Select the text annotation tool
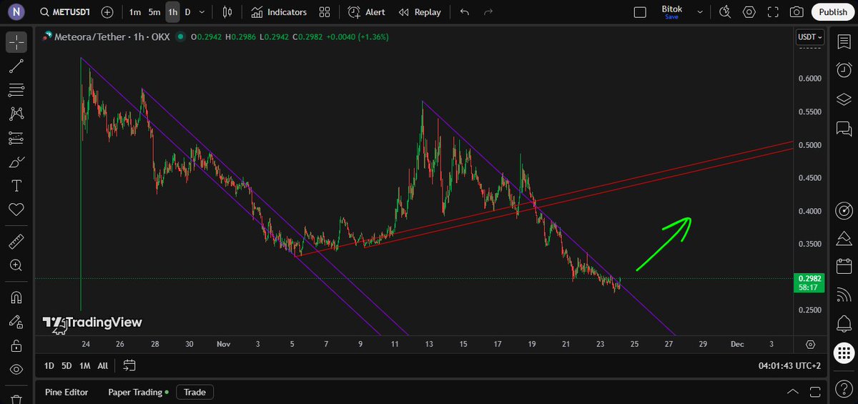 pyautogui.click(x=16, y=186)
